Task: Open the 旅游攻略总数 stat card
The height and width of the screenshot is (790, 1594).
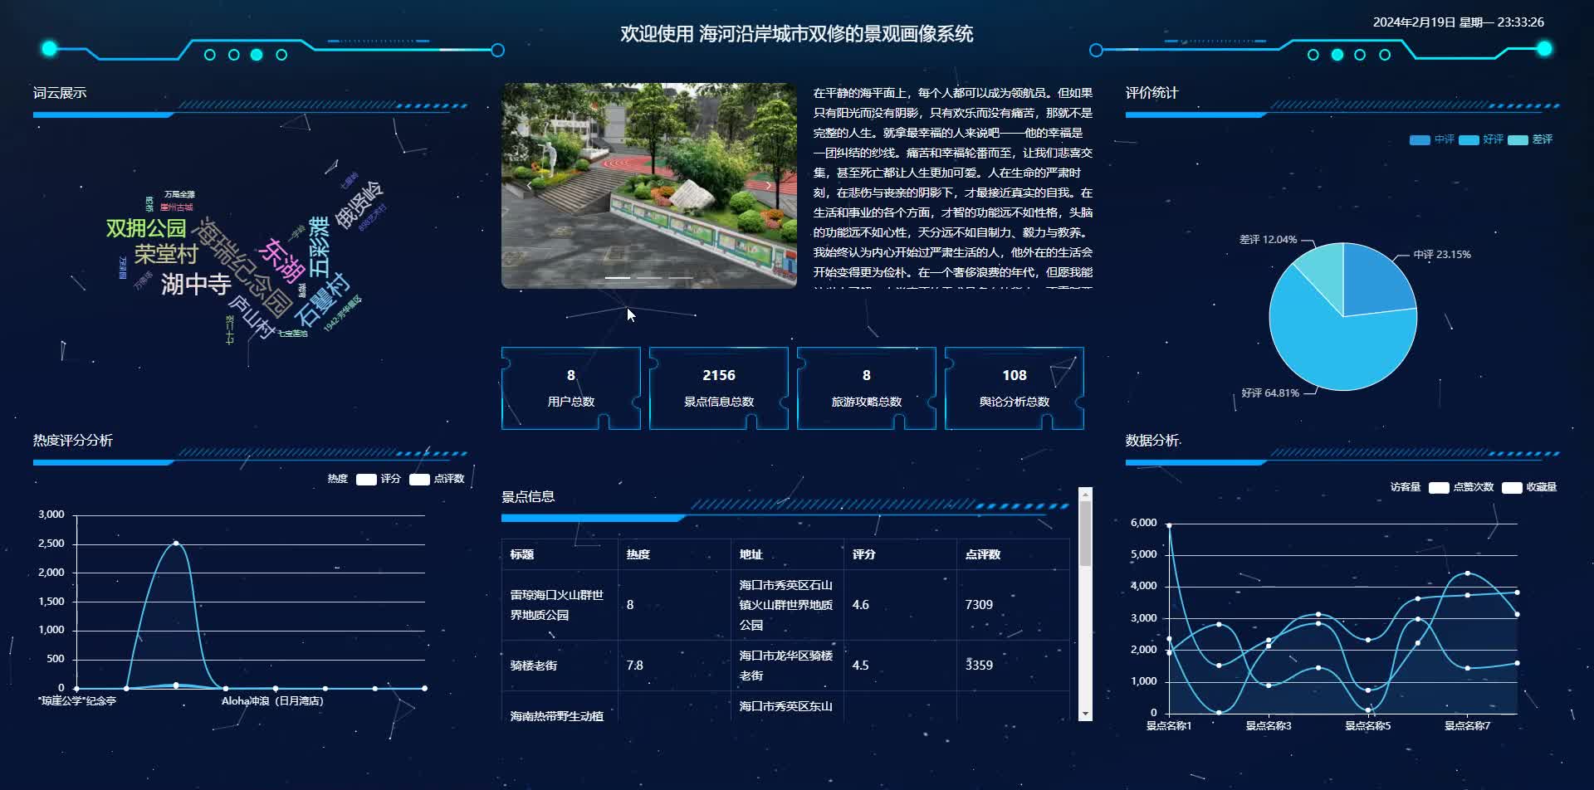Action: click(x=867, y=388)
